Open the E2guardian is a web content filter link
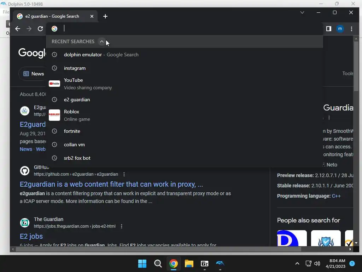The image size is (362, 272). coord(111,184)
